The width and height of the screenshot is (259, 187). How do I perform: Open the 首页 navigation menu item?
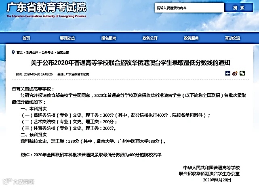[26, 38]
